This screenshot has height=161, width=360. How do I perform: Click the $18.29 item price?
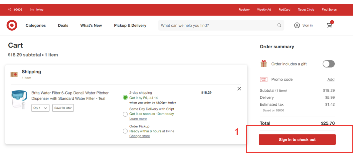coord(206,93)
